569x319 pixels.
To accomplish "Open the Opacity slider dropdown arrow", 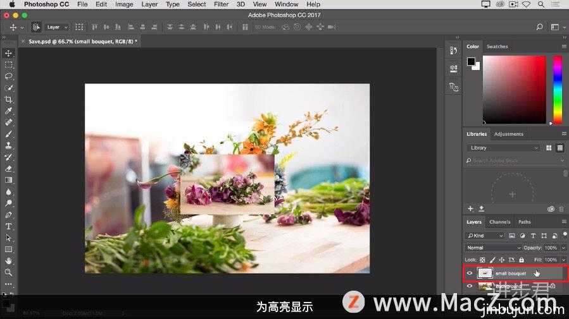I will coord(563,248).
